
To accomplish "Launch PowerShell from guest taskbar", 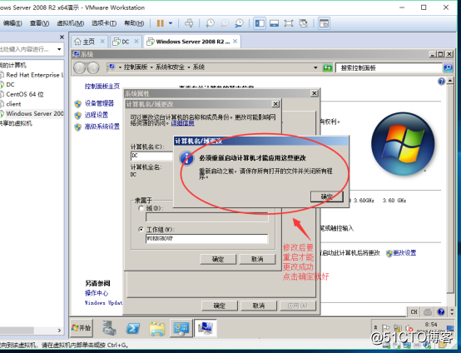I will point(133,328).
